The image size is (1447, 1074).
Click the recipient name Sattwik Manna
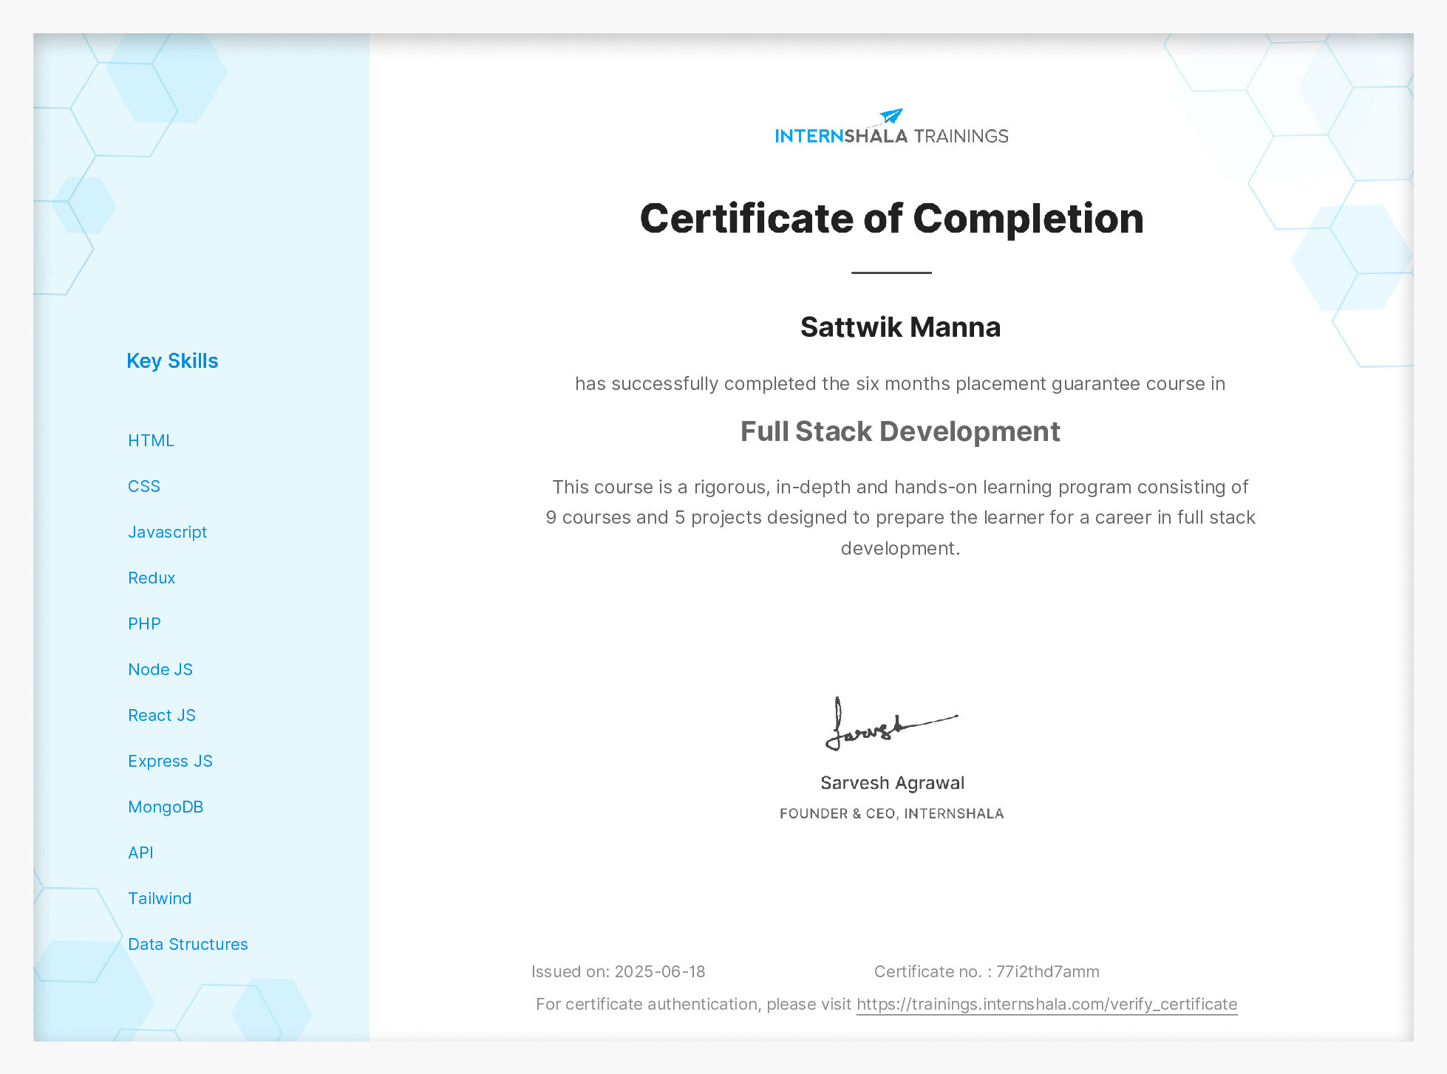pos(900,326)
